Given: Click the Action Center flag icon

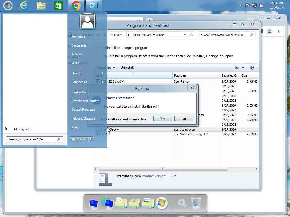Looking at the screenshot, I should [x=247, y=5].
